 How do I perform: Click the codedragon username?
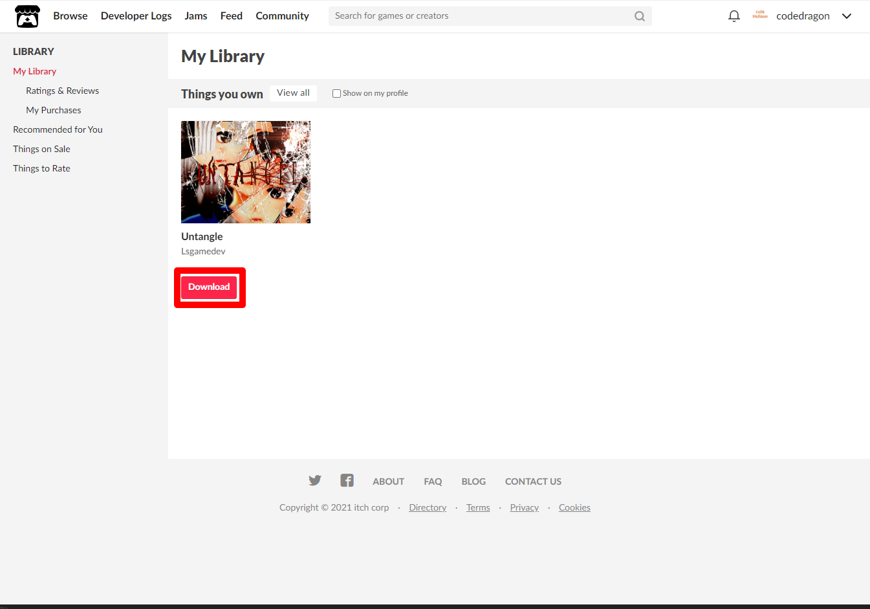coord(803,16)
